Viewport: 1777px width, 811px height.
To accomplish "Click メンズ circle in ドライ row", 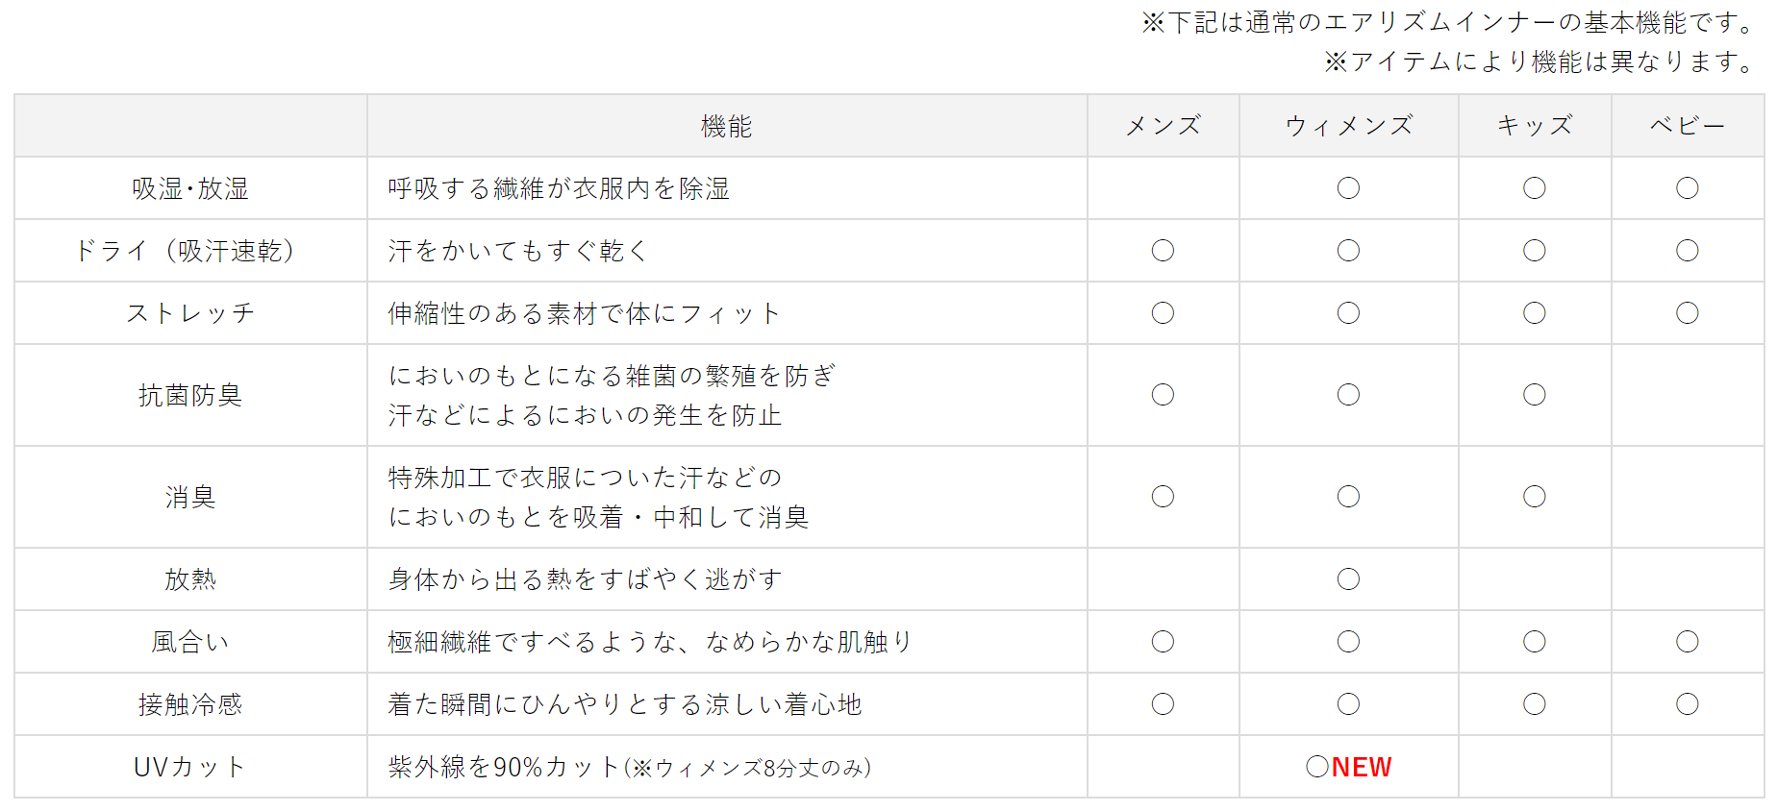I will click(x=1163, y=251).
